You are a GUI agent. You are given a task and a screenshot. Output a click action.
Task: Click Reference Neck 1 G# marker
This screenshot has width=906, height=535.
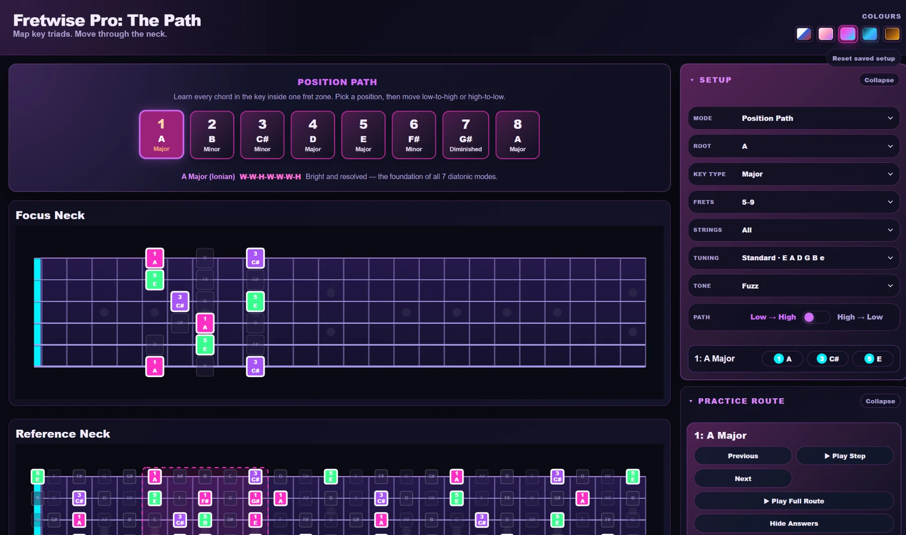pos(255,498)
